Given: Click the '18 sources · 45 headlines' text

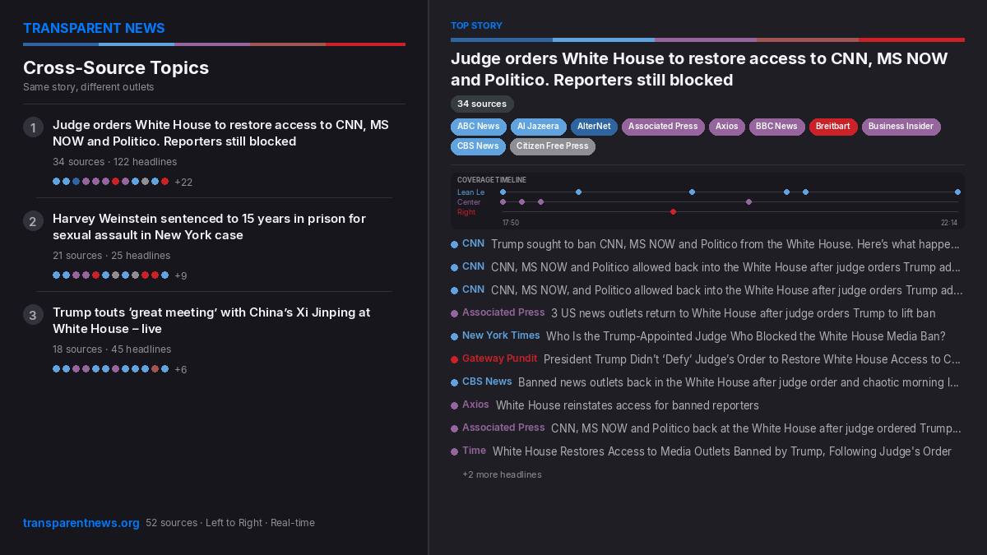Looking at the screenshot, I should pos(112,349).
